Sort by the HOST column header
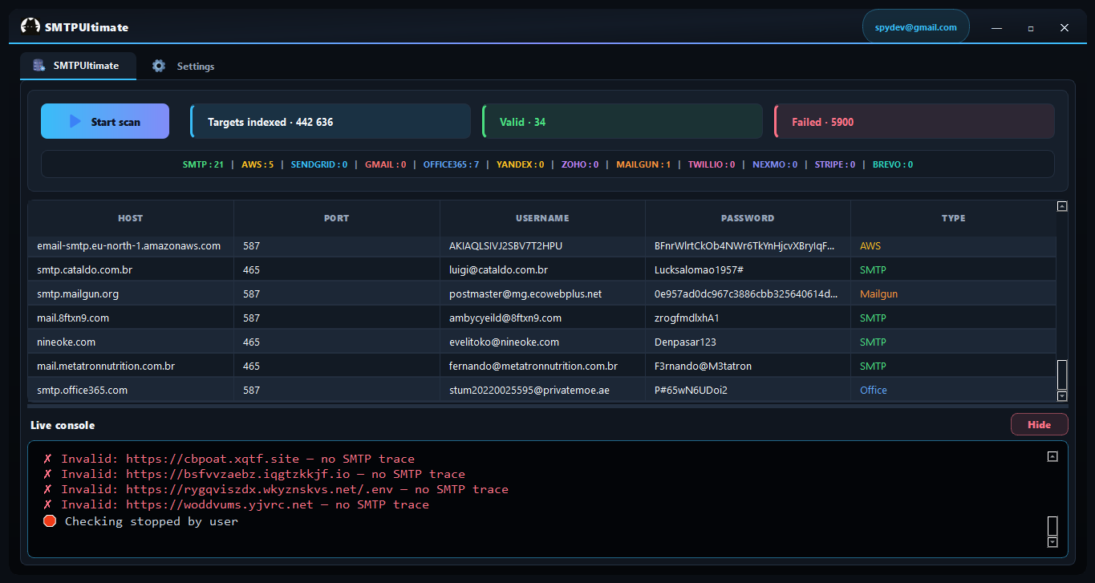1095x583 pixels. click(131, 218)
